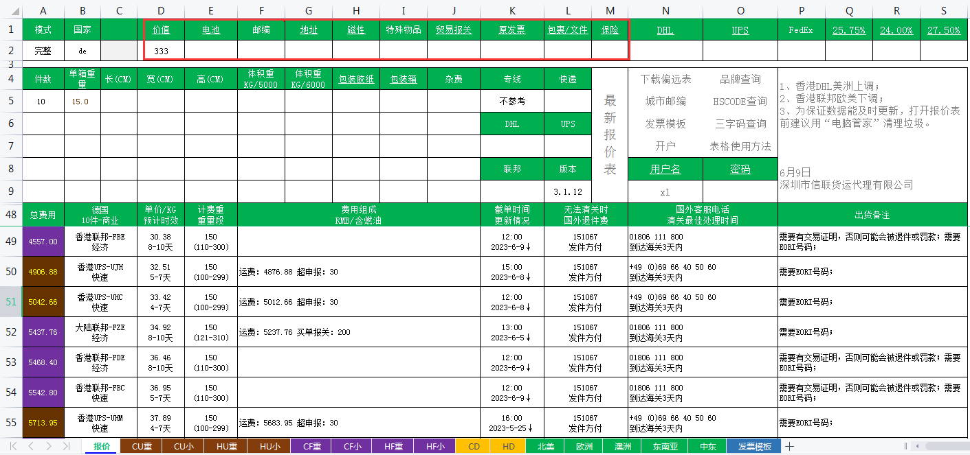The width and height of the screenshot is (970, 455).
Task: Click the DHL header link in column N
Action: point(665,30)
